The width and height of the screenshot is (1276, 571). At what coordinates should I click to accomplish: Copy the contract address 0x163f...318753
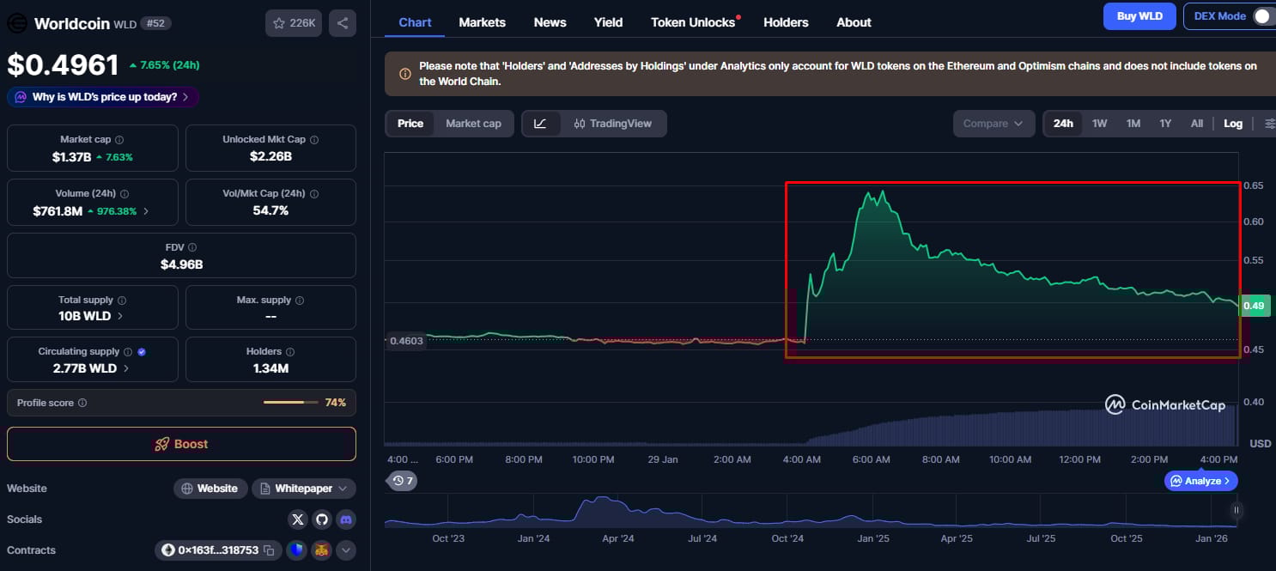[269, 550]
